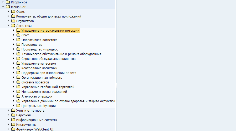Screen dimensions: 236x131
Task: Expand the Персонал node arrow
Action: tap(8, 115)
